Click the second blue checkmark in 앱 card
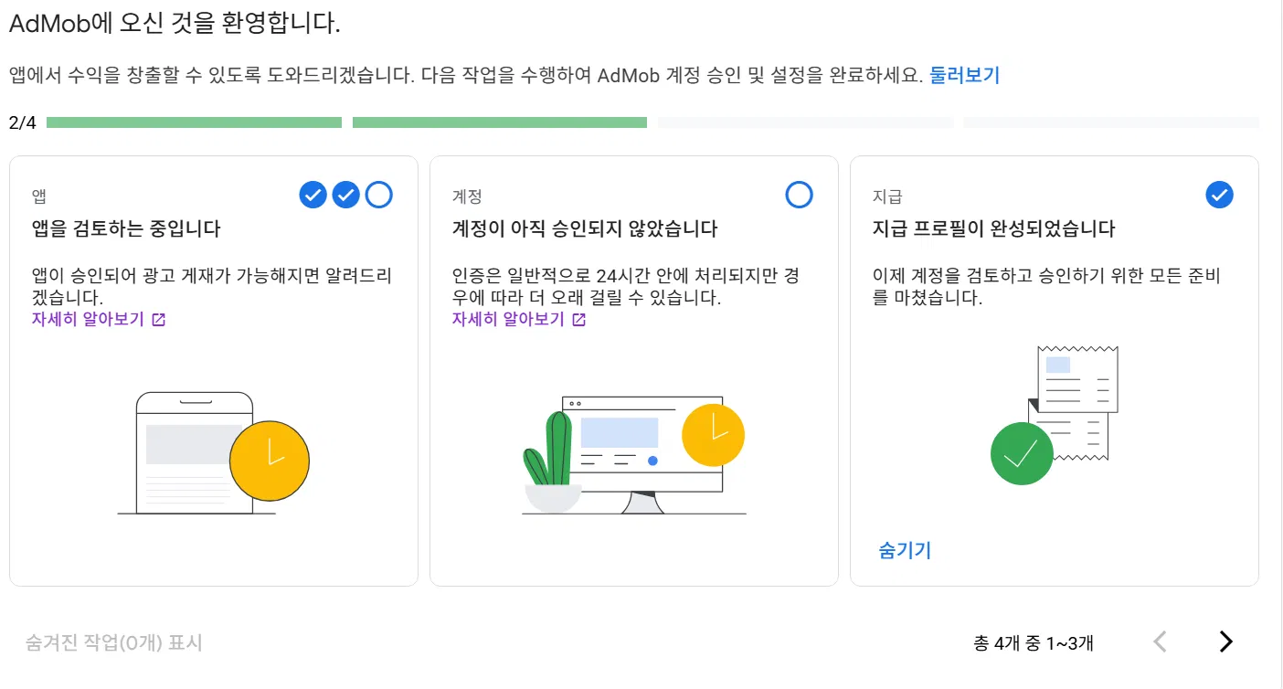This screenshot has width=1283, height=689. click(x=345, y=195)
